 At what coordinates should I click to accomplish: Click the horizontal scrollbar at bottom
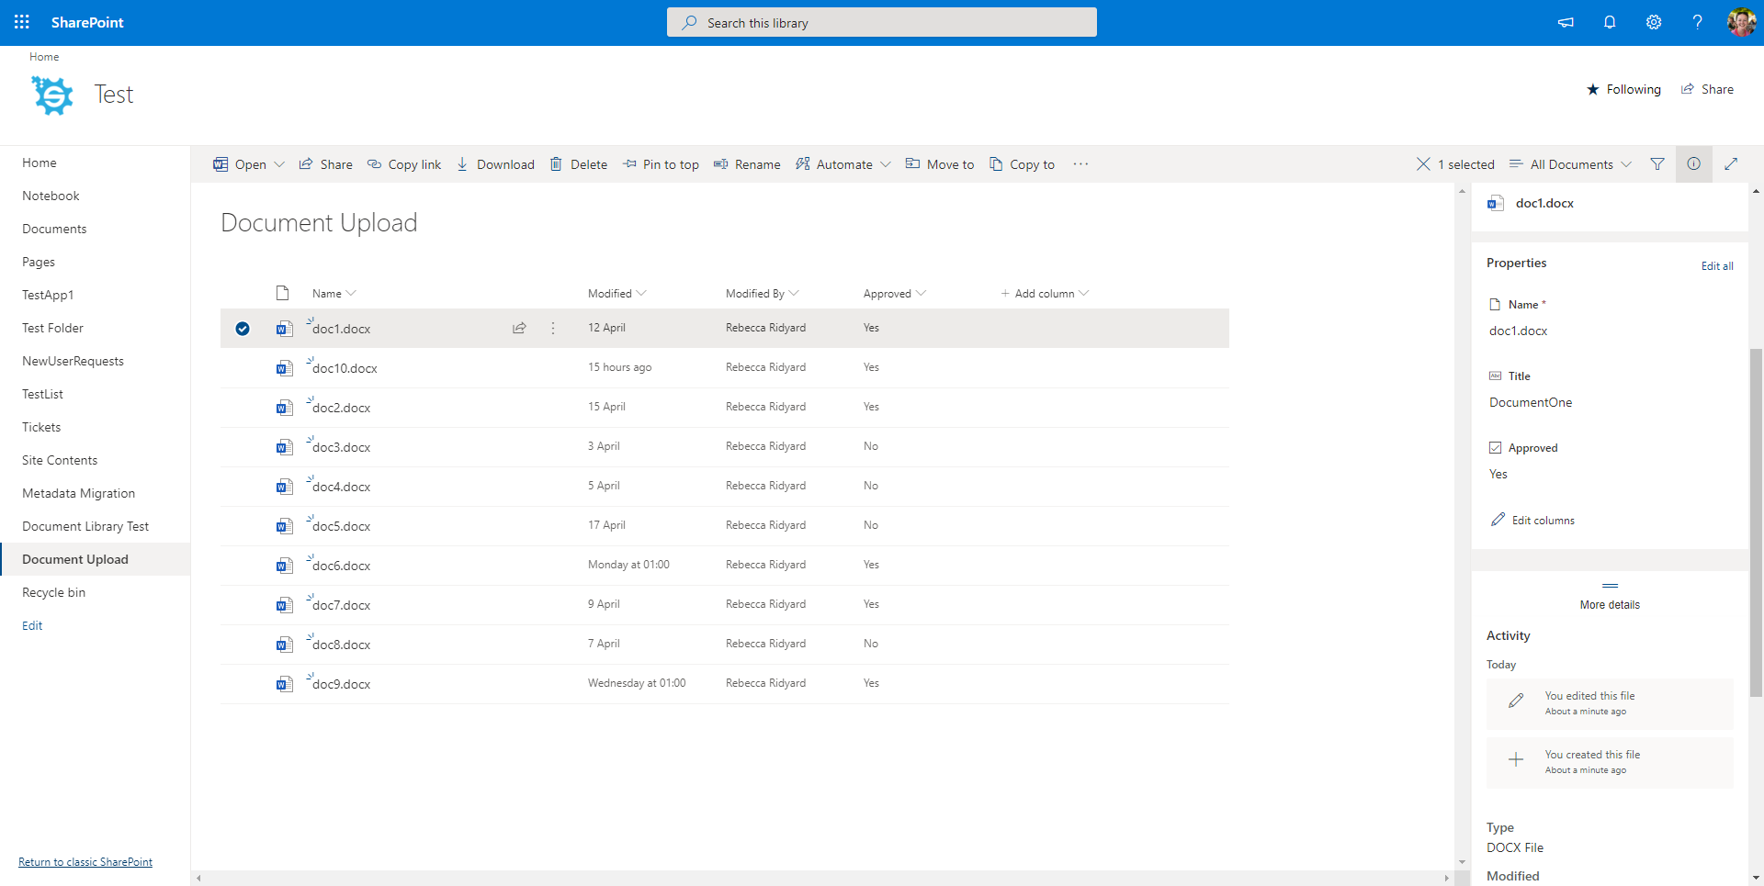click(x=823, y=878)
